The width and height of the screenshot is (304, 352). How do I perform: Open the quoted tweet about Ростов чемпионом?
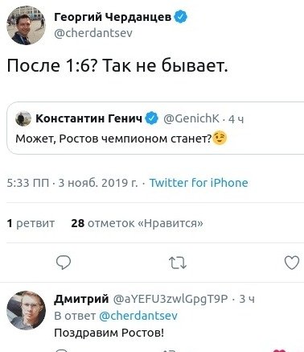(x=155, y=128)
